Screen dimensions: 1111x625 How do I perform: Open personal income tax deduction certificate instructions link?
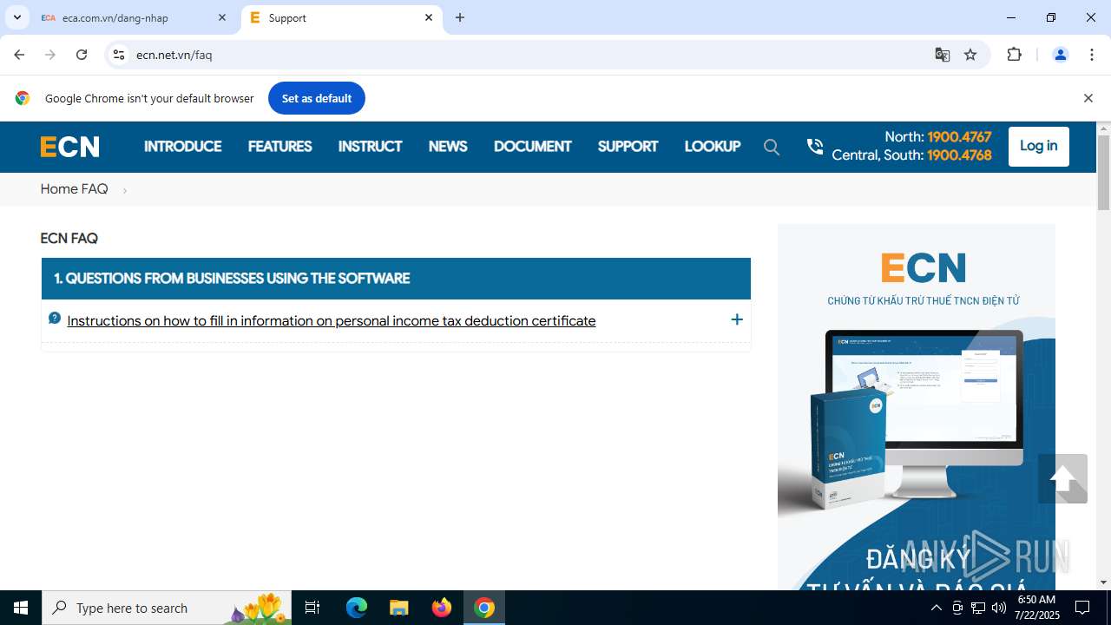[332, 320]
